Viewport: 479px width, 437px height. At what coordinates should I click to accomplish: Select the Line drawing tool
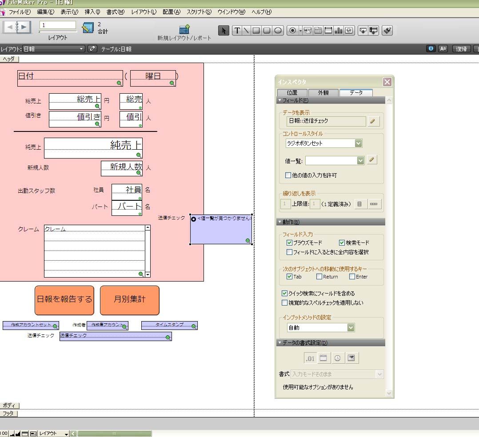(x=246, y=30)
